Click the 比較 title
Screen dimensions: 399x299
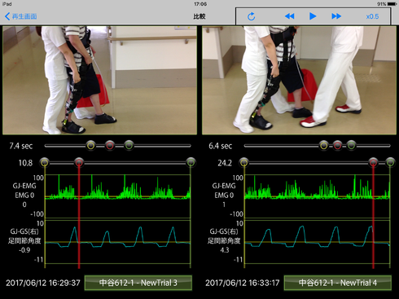[199, 16]
